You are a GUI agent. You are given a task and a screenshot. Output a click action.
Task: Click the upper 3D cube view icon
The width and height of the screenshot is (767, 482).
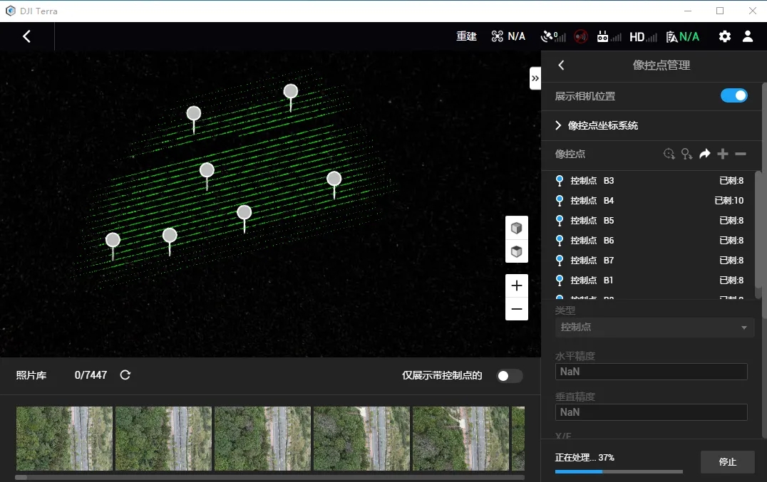(517, 228)
